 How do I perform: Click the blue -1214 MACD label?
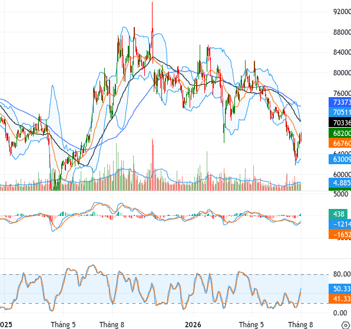pyautogui.click(x=340, y=224)
